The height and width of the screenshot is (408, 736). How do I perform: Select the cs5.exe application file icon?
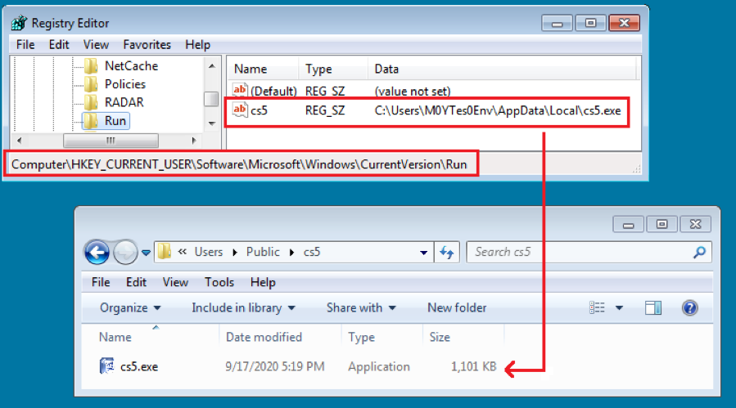106,365
